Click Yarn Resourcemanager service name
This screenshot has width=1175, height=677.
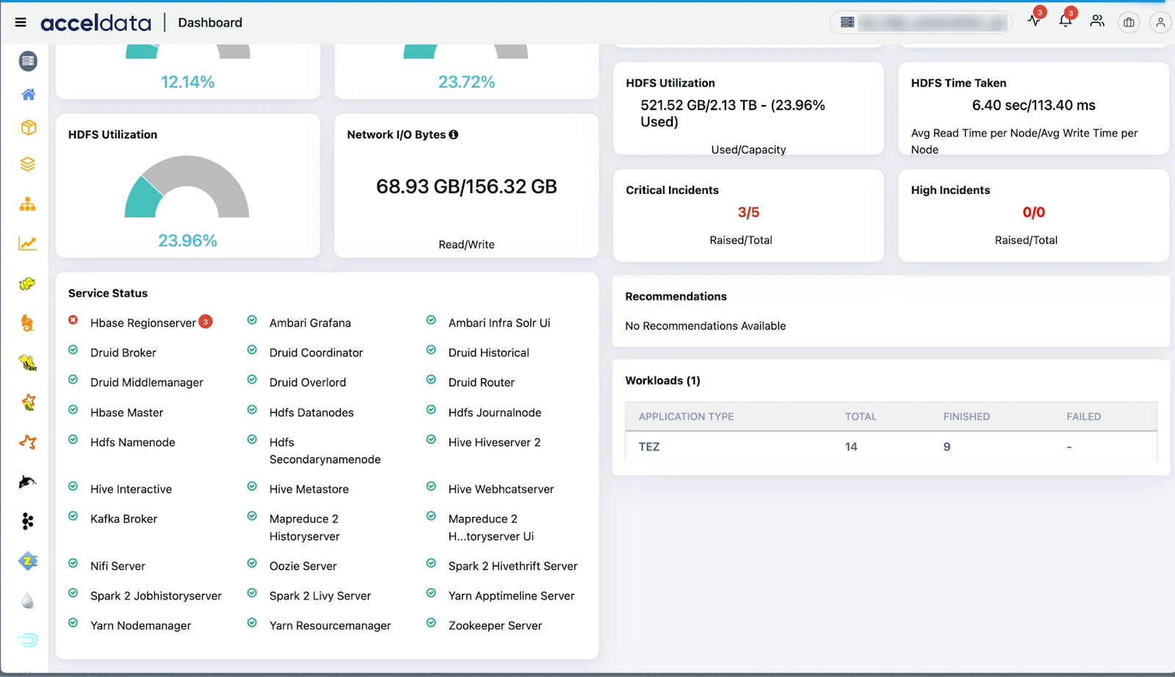[330, 626]
